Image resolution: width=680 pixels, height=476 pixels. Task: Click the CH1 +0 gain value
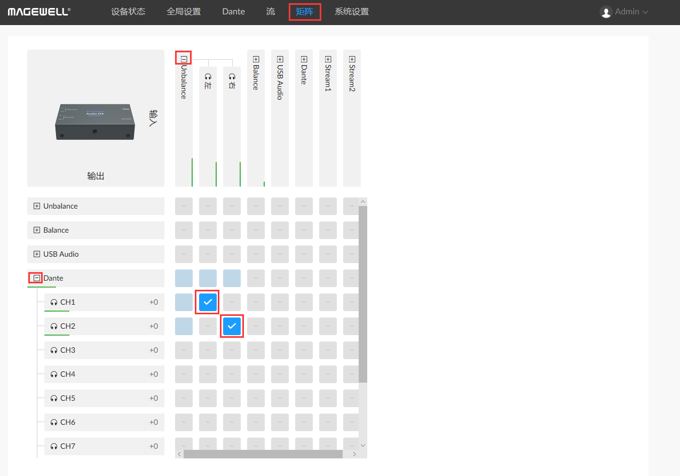153,302
